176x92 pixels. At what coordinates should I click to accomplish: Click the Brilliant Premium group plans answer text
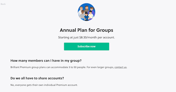(69, 67)
